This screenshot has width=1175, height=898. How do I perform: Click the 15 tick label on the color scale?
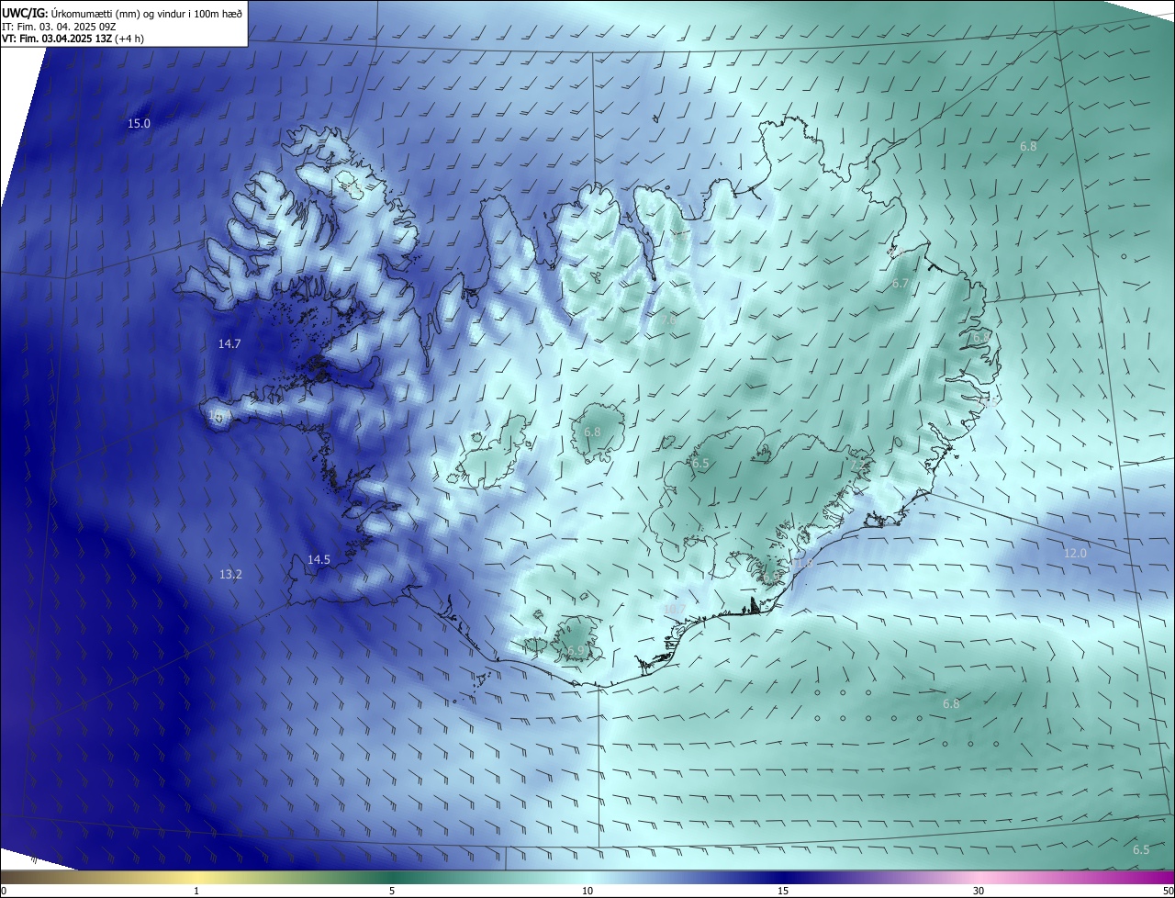pyautogui.click(x=783, y=891)
